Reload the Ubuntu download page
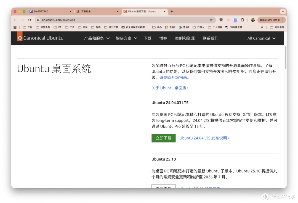Image resolution: width=298 pixels, height=203 pixels. point(30,20)
